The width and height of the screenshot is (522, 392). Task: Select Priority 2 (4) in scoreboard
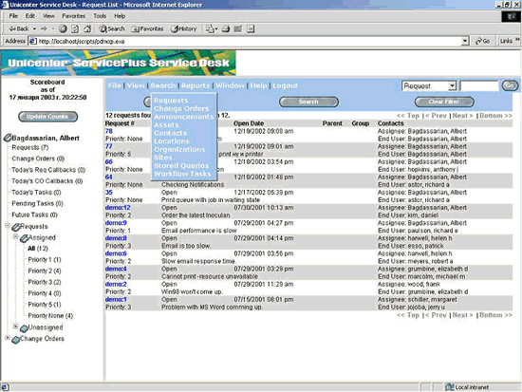[45, 271]
